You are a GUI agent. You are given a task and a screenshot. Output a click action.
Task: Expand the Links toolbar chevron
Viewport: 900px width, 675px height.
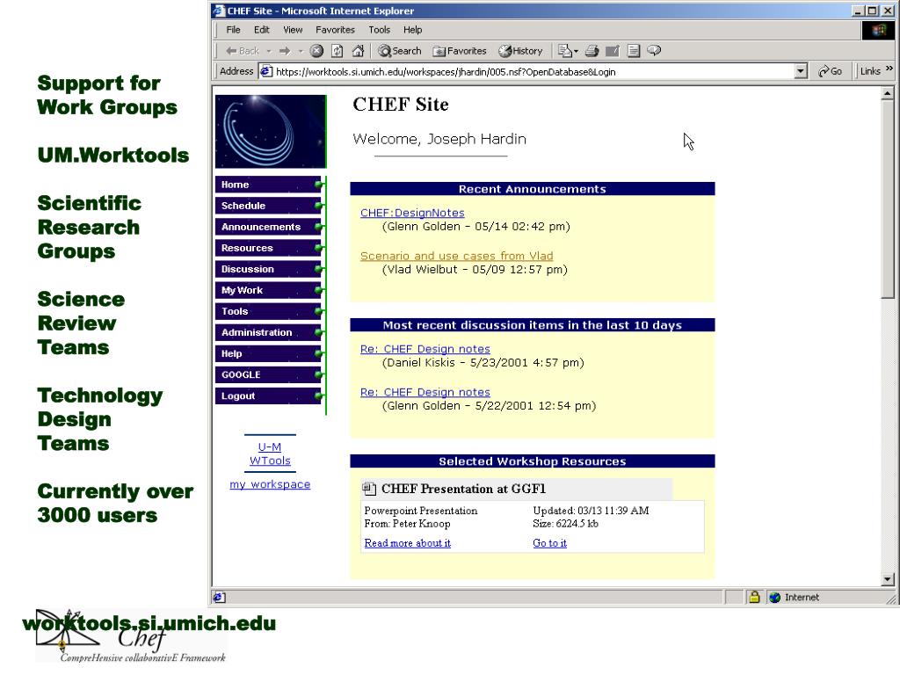[x=889, y=69]
